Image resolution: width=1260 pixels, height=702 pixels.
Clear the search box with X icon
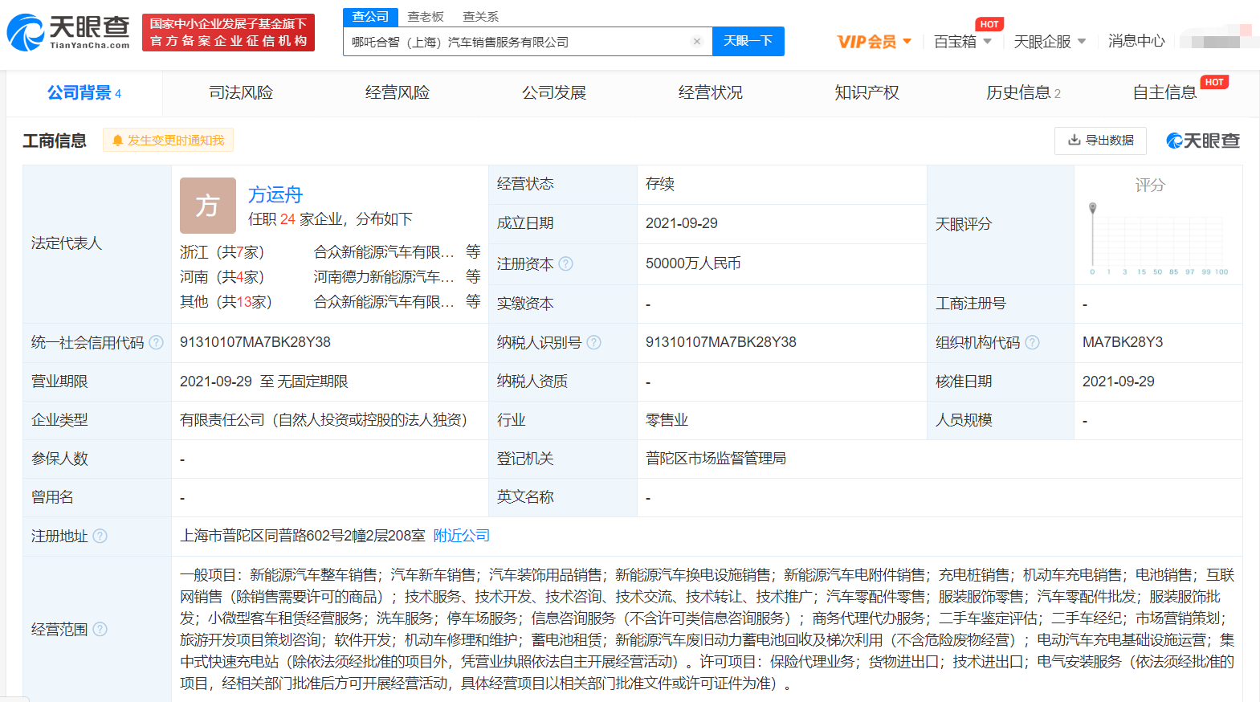click(x=696, y=42)
